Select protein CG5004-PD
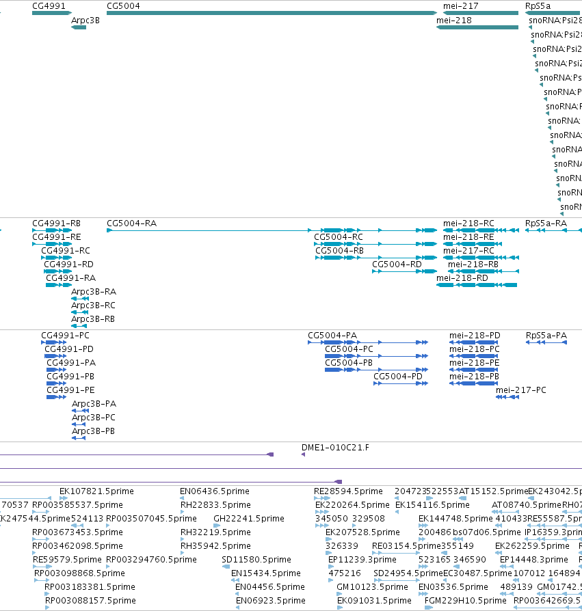The image size is (582, 611). [x=398, y=377]
